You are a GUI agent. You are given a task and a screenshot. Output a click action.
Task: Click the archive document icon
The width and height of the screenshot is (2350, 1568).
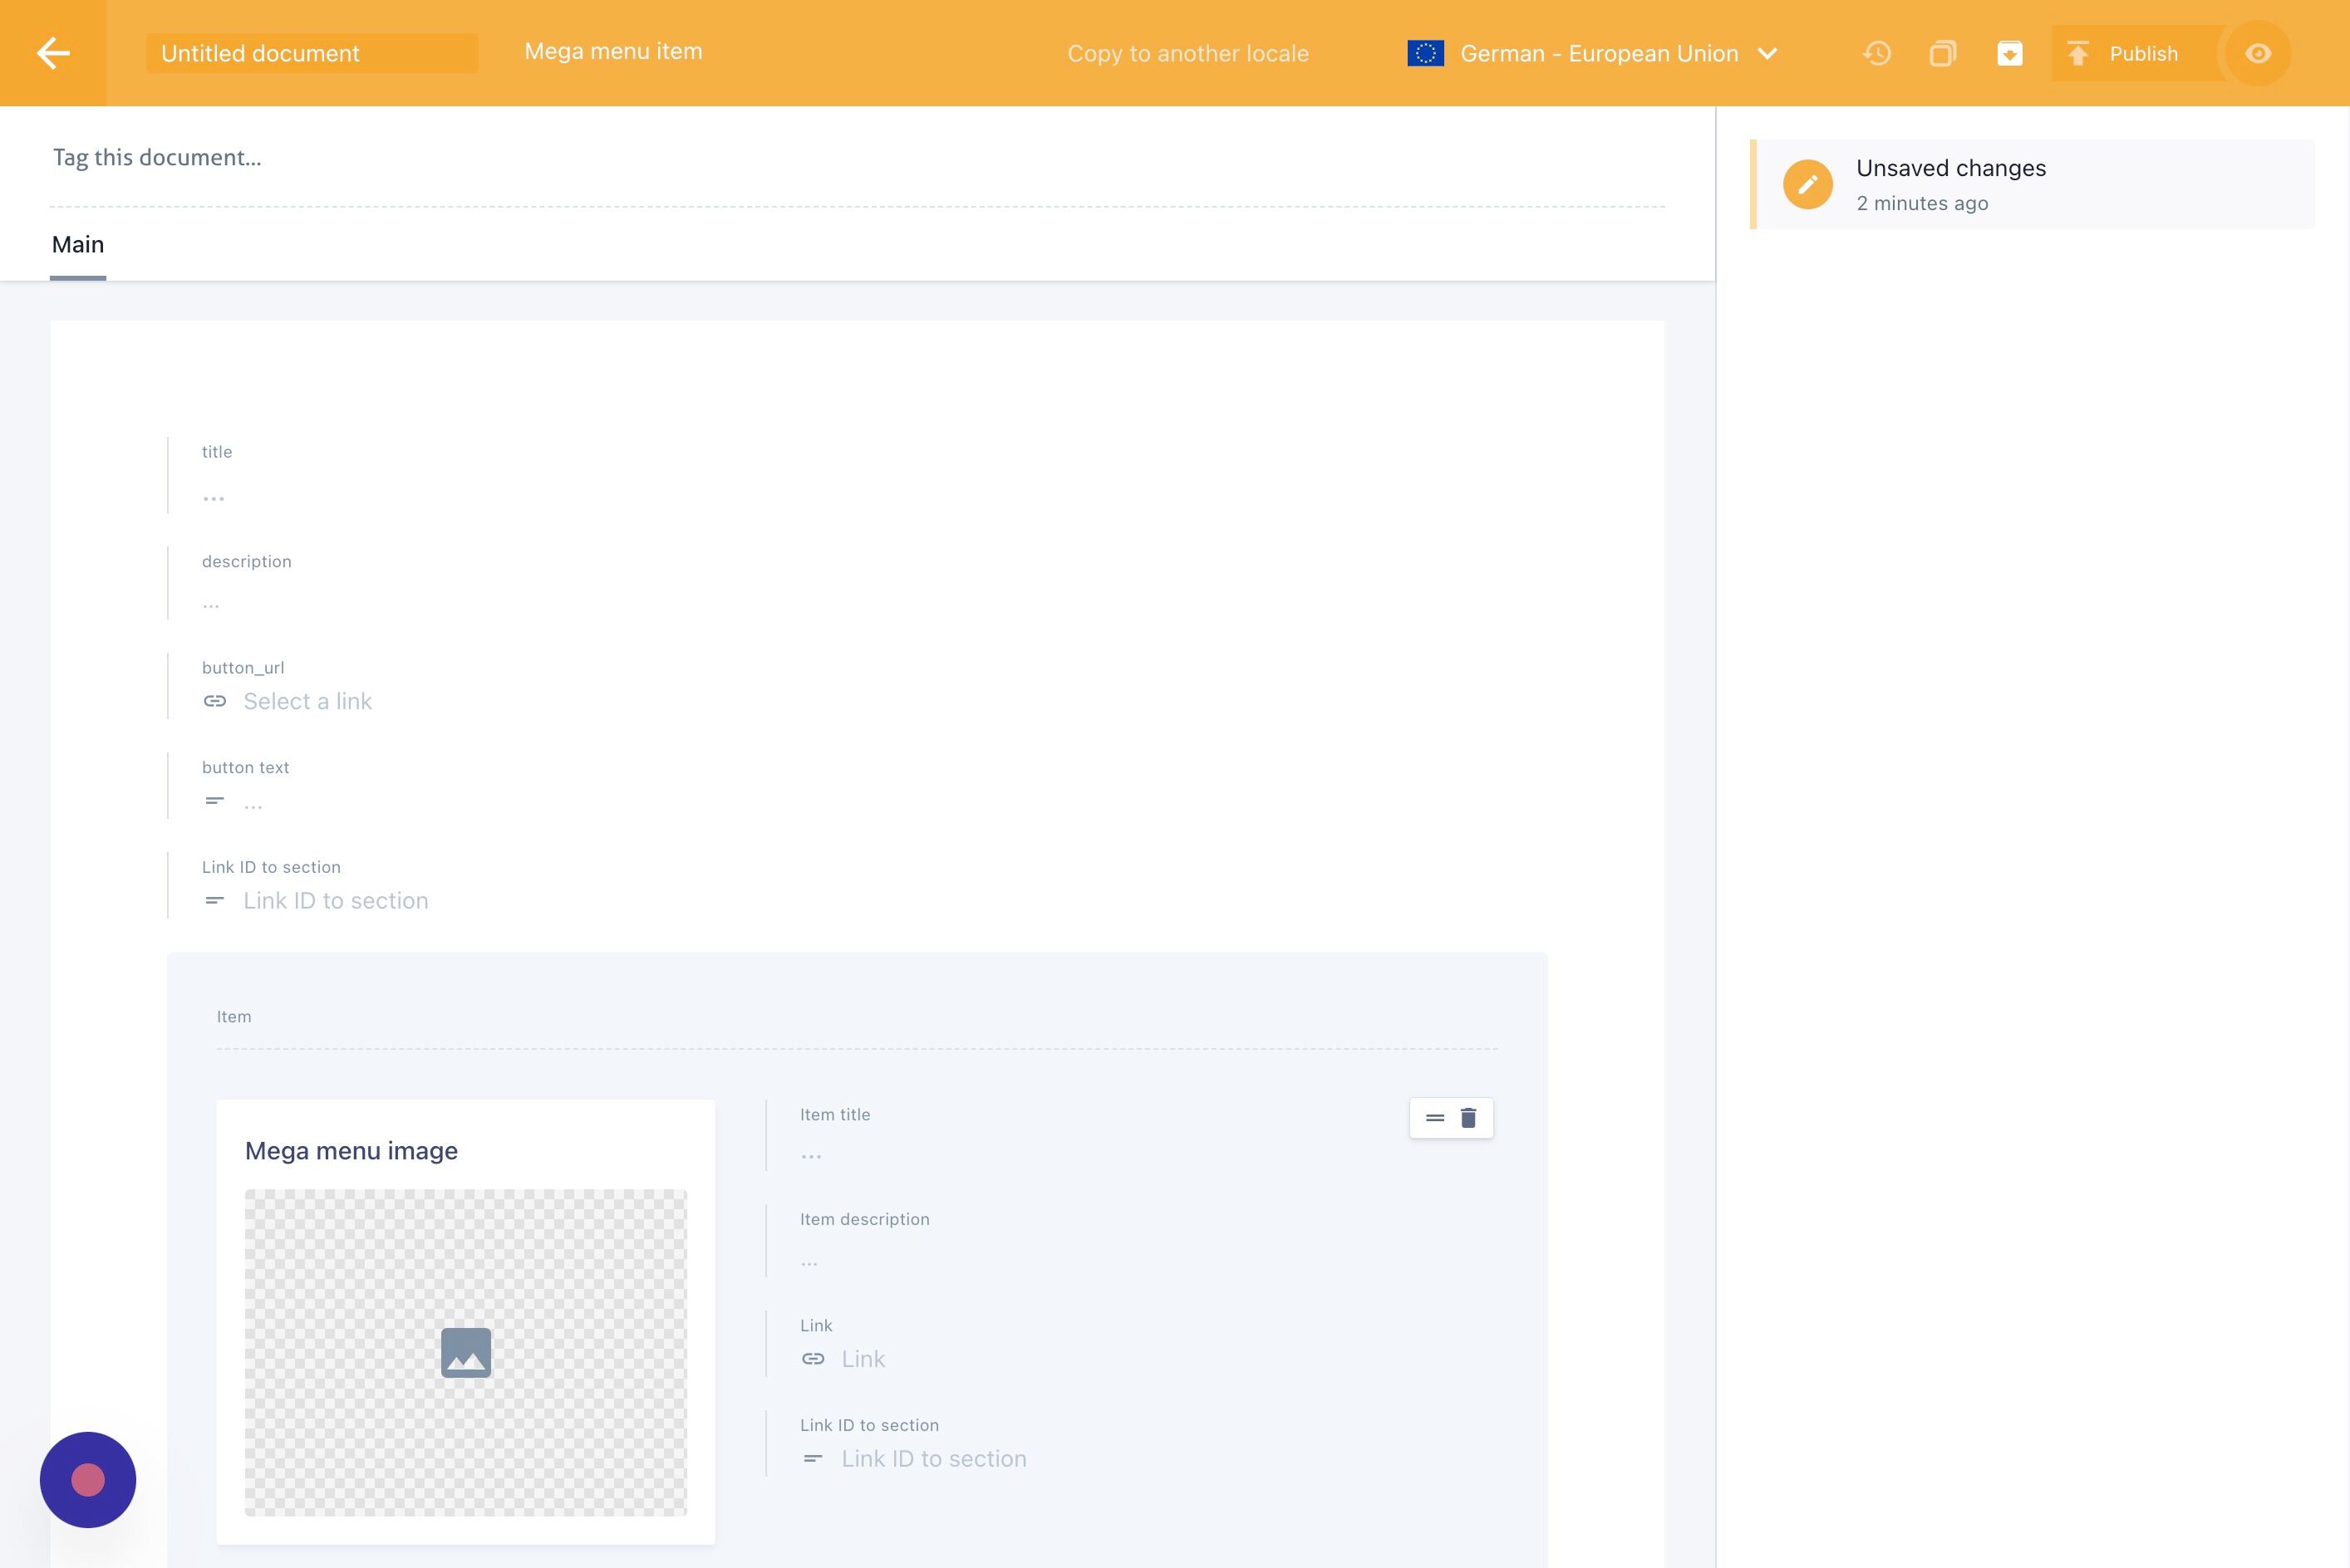tap(2010, 53)
